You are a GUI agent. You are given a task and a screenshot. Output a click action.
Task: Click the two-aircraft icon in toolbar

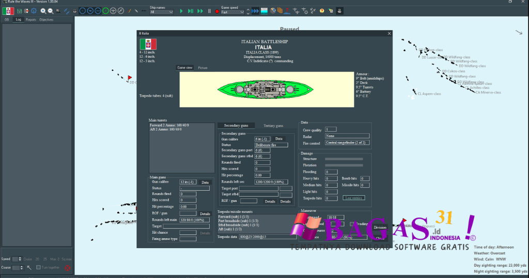pyautogui.click(x=296, y=11)
